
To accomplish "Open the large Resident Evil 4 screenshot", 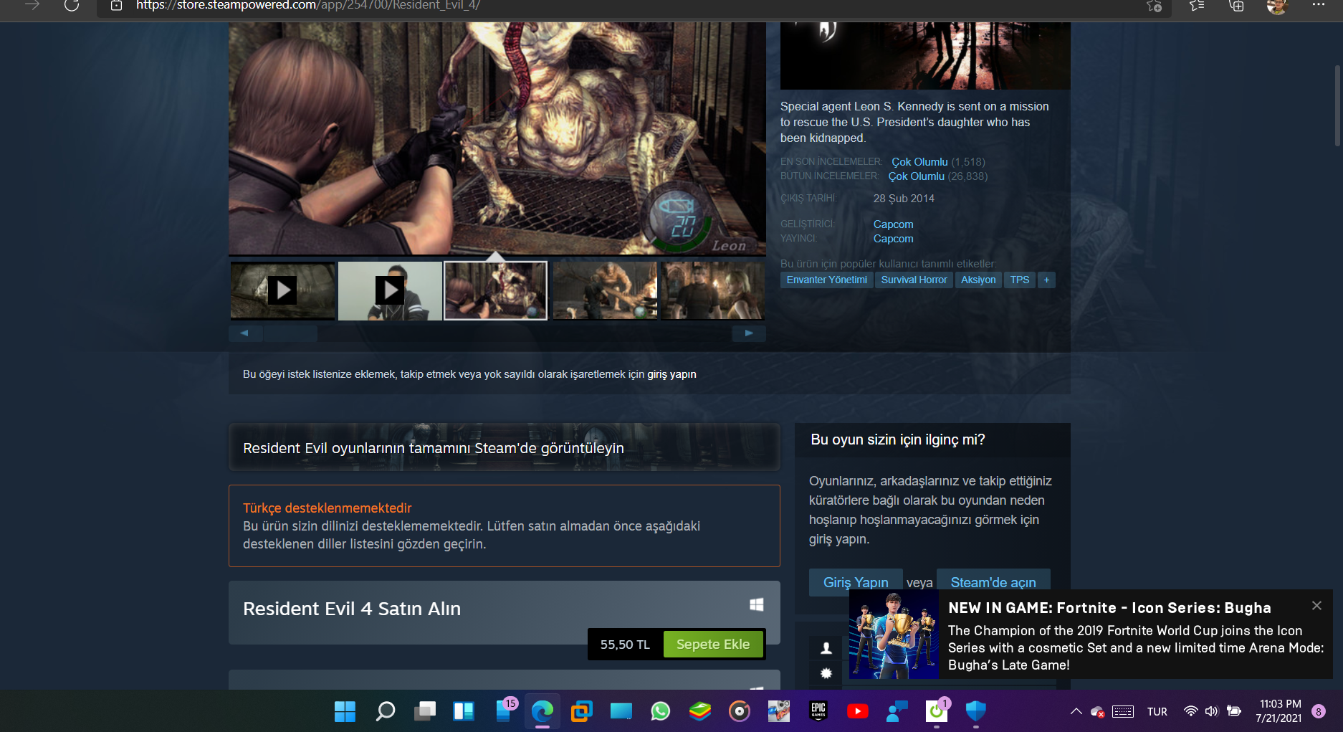I will [497, 138].
